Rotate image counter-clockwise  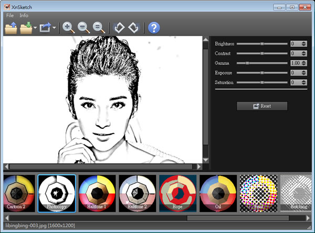[119, 28]
